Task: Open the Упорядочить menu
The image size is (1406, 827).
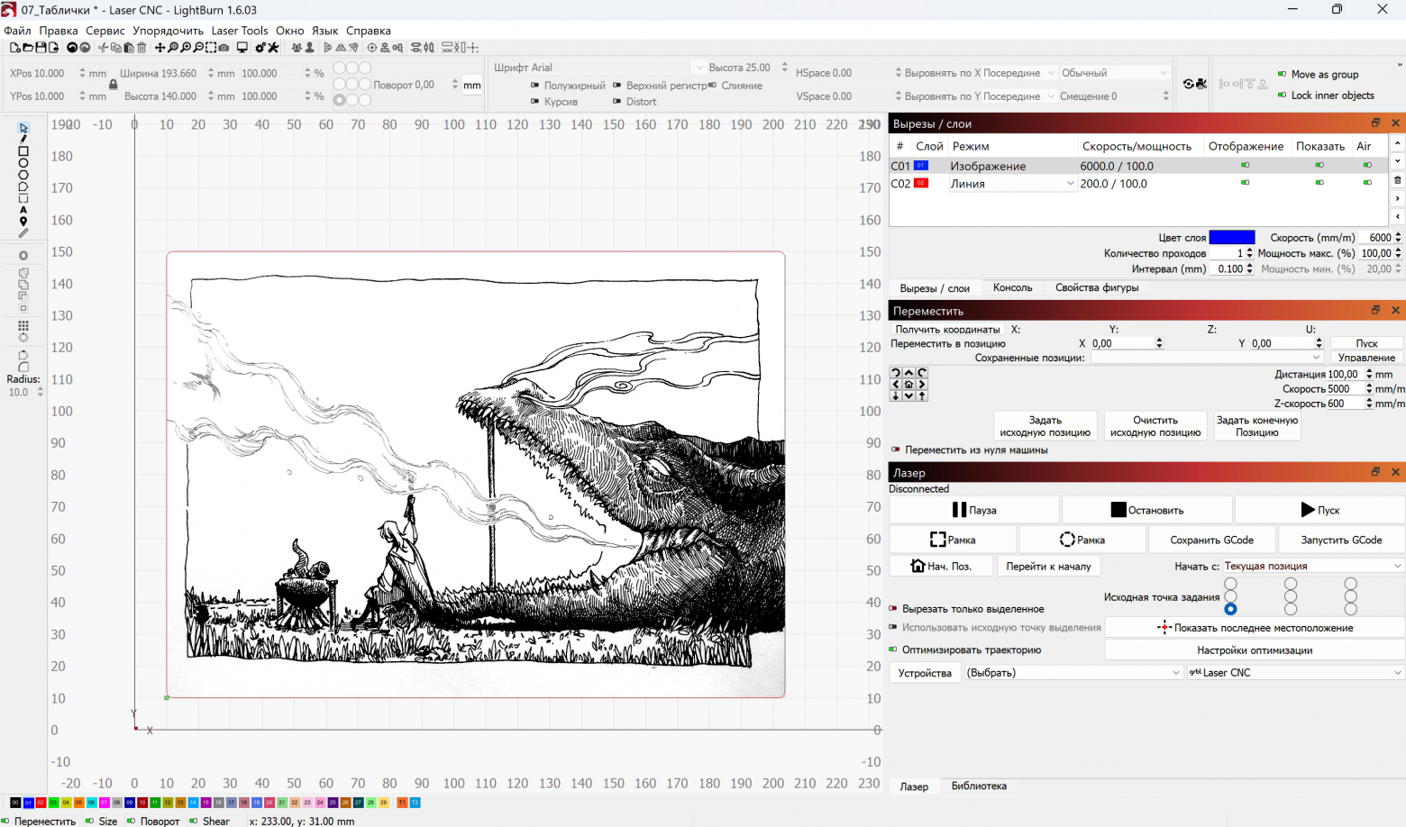Action: coord(168,31)
